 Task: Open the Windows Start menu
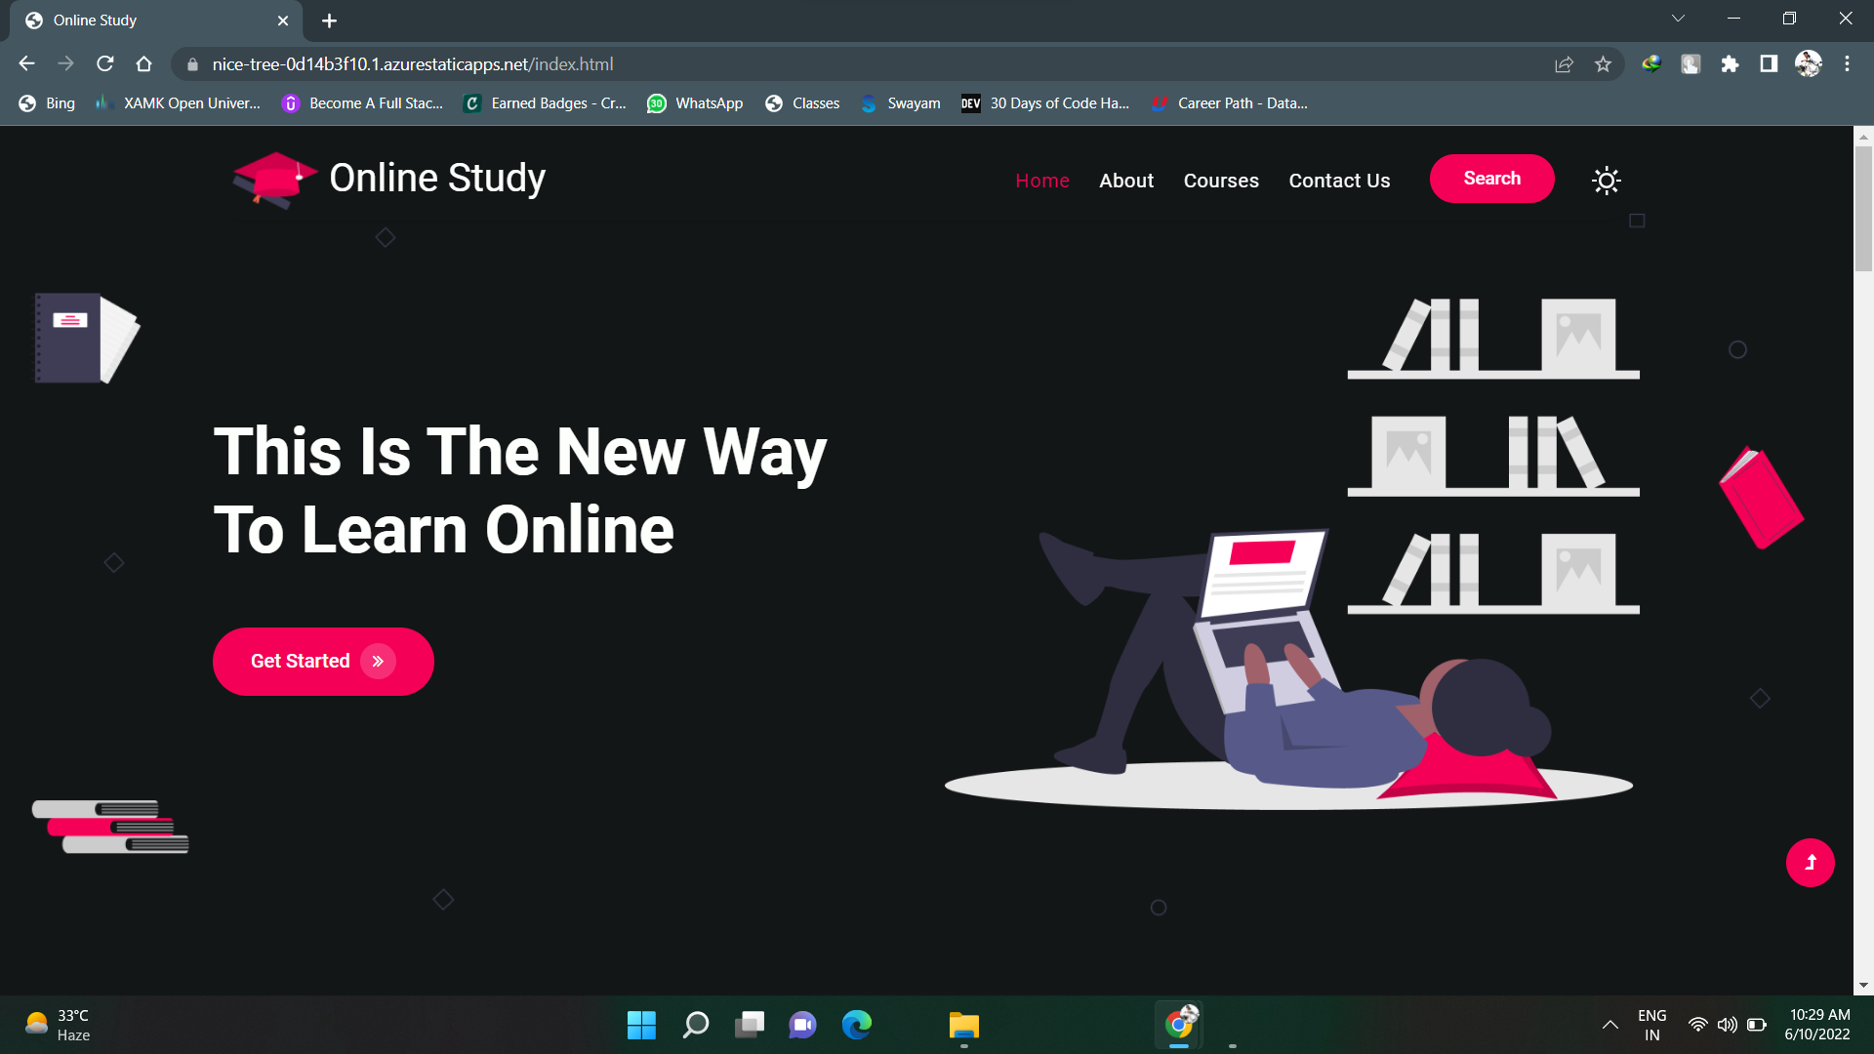click(x=641, y=1025)
